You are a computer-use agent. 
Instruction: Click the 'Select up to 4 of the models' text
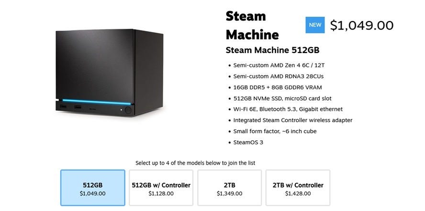[x=195, y=163]
